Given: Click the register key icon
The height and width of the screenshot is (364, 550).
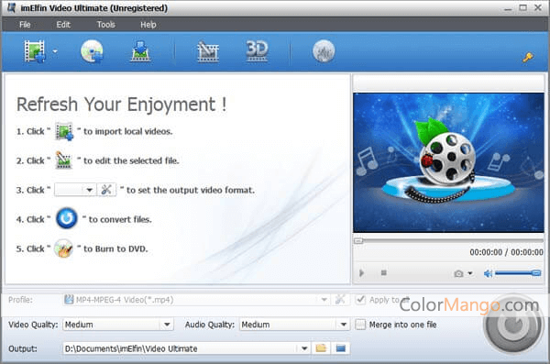Looking at the screenshot, I should point(528,57).
